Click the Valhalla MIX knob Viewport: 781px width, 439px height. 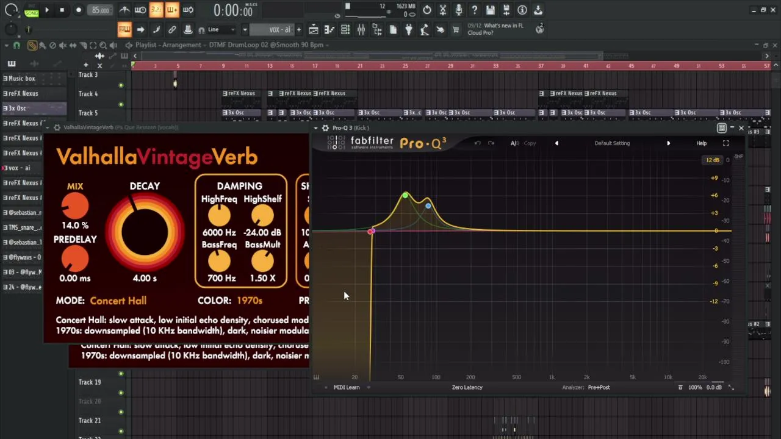click(x=75, y=206)
